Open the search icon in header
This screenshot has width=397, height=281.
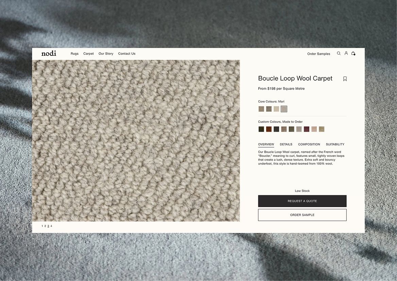339,53
